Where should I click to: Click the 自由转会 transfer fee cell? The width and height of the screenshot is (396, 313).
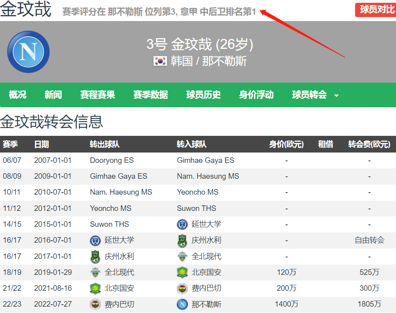[x=369, y=240]
